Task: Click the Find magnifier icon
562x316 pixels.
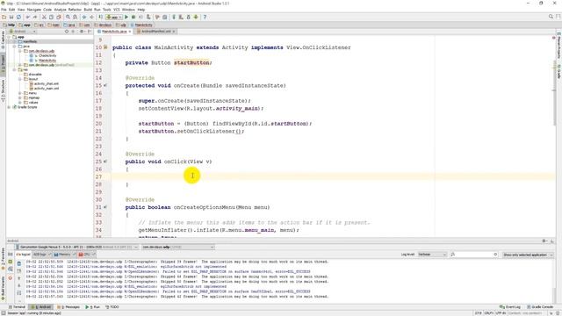Action: click(68, 17)
